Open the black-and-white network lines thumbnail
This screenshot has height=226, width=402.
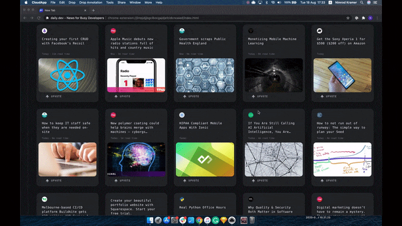[273, 159]
